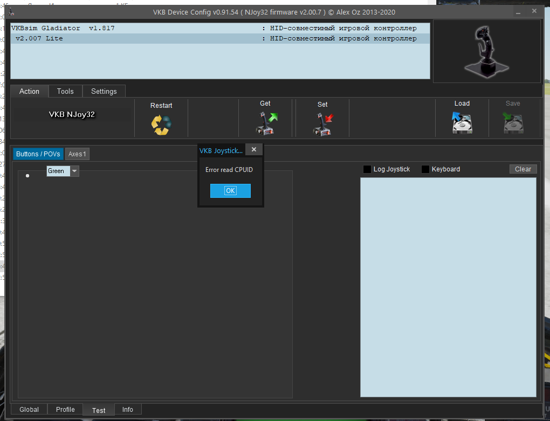
Task: Click the Restart recycle-arrows icon
Action: click(x=161, y=125)
